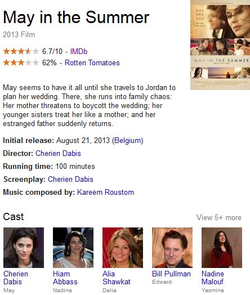The height and width of the screenshot is (295, 250).
Task: Click Cherien Dabis cast photo
Action: 24,248
